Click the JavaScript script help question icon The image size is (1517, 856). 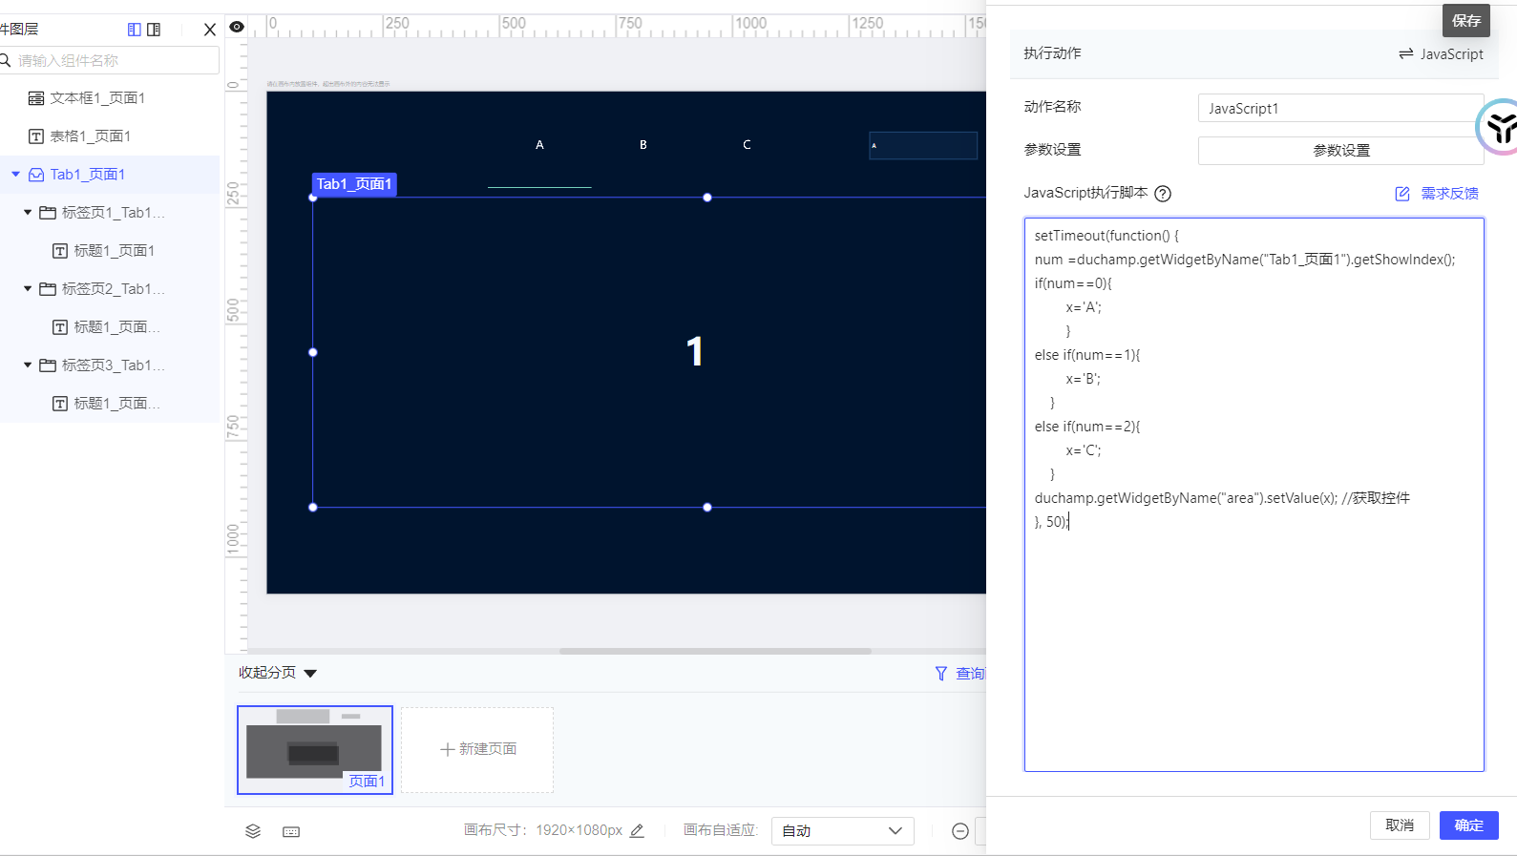click(x=1163, y=194)
